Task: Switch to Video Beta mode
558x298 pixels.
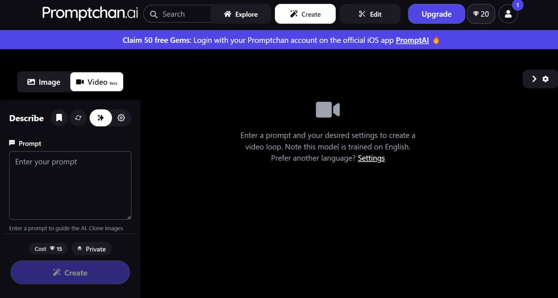Action: [97, 82]
